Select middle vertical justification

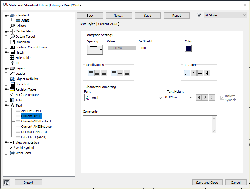coord(120,73)
